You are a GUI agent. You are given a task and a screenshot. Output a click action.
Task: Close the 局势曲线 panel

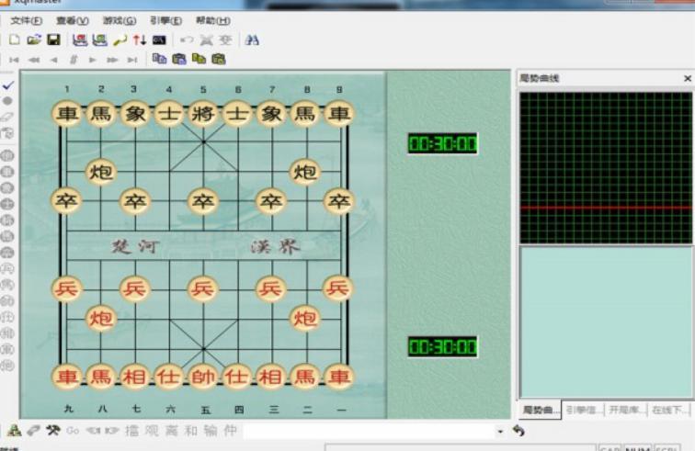pyautogui.click(x=687, y=79)
